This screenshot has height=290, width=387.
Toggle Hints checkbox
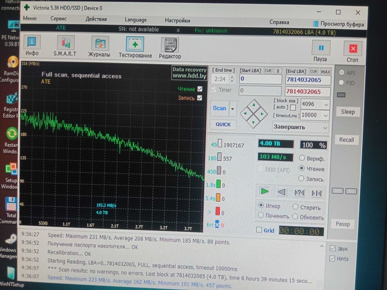click(332, 259)
